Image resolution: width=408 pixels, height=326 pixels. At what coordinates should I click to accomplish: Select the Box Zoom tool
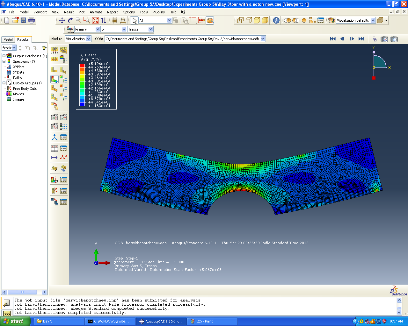point(87,20)
